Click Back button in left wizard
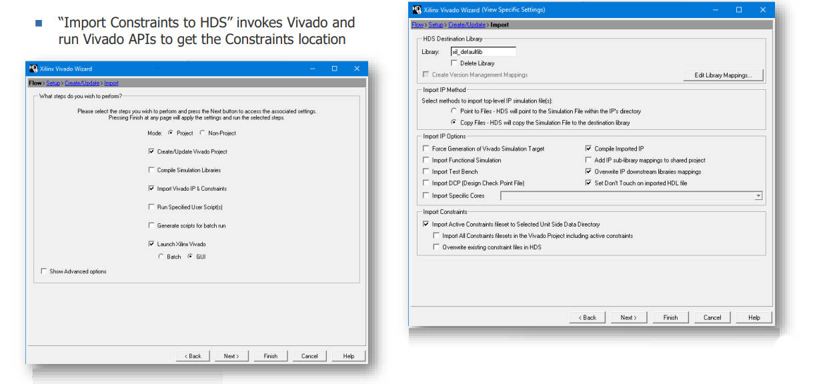The image size is (813, 384). 193,356
